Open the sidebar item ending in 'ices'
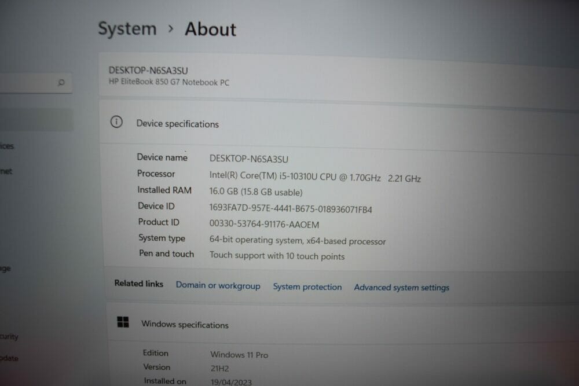 tap(7, 146)
